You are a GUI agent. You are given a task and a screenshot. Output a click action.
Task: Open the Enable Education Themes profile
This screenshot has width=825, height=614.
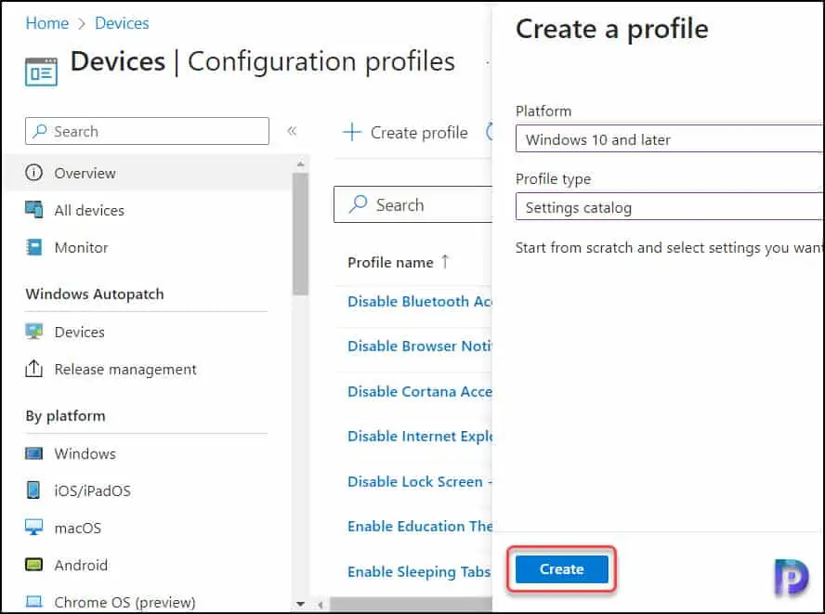pyautogui.click(x=420, y=526)
